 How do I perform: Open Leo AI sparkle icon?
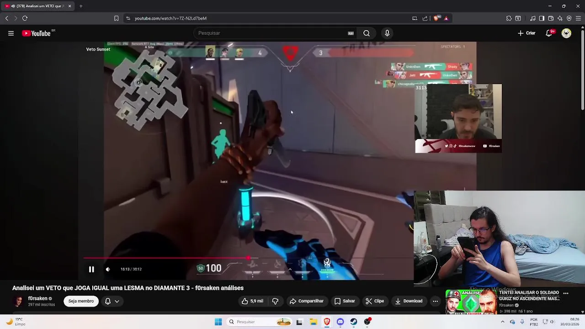tap(560, 18)
